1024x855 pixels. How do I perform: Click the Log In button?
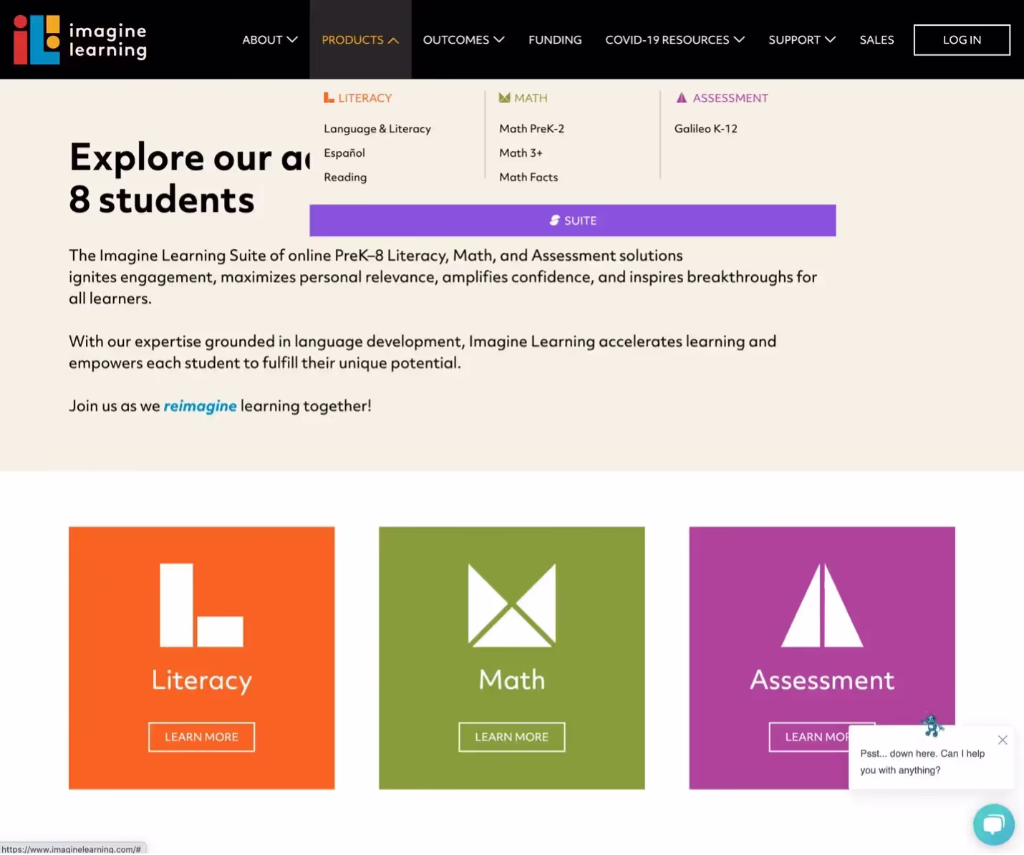click(x=961, y=40)
